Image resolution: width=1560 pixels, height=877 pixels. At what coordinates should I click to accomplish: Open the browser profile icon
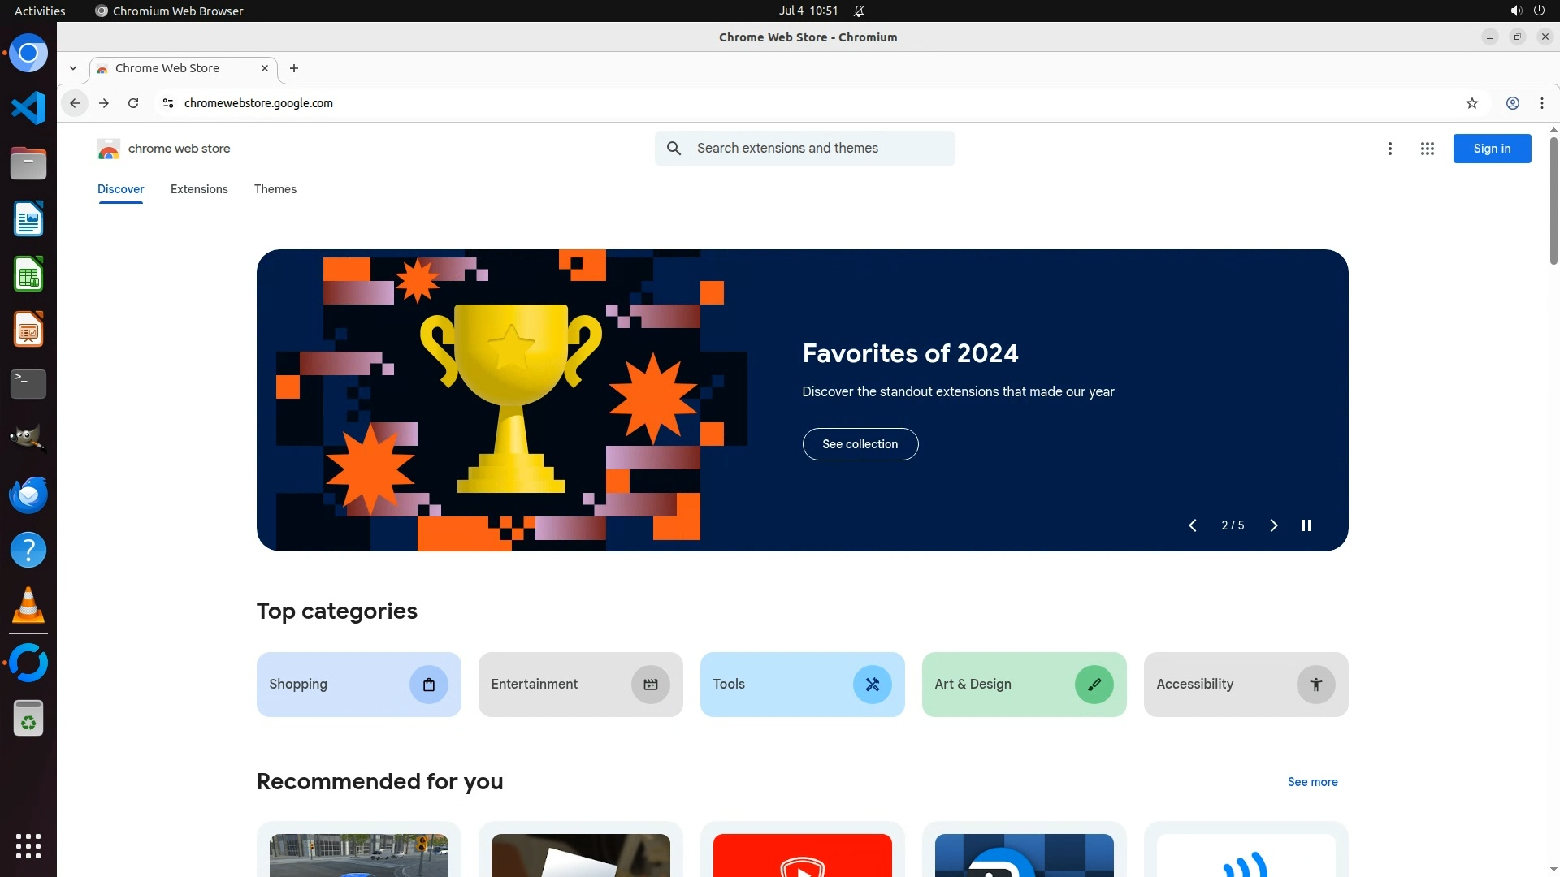coord(1512,103)
